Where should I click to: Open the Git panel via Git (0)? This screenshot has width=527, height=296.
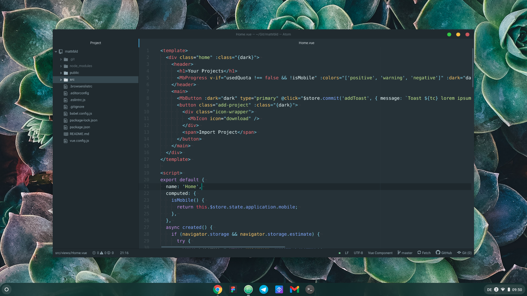click(464, 253)
